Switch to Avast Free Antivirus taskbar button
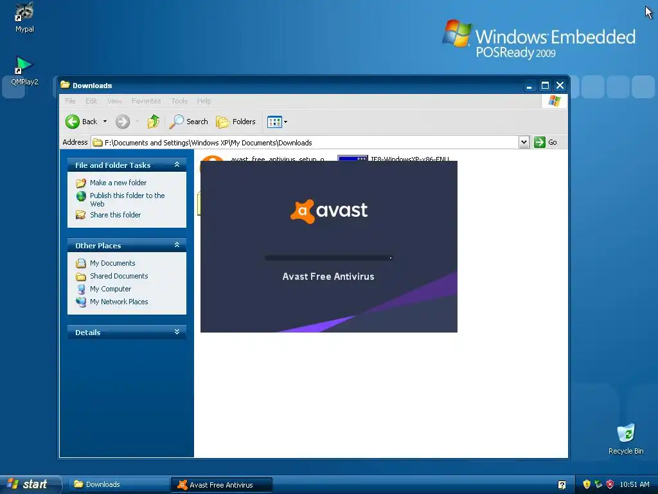 click(222, 484)
